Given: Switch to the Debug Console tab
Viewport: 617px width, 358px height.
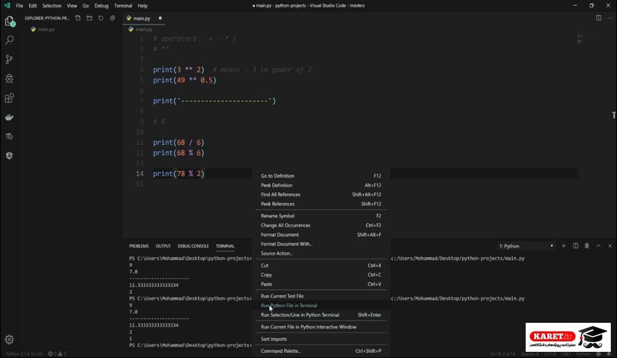Looking at the screenshot, I should point(193,246).
